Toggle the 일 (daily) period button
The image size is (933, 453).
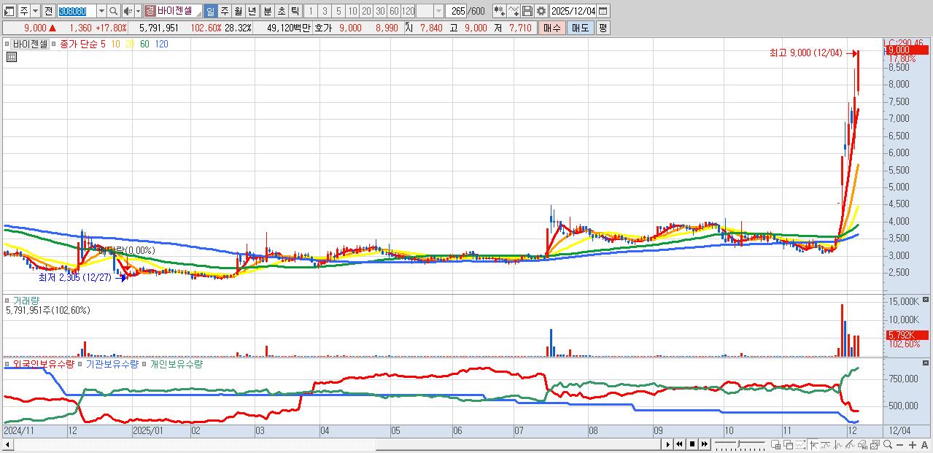click(210, 11)
